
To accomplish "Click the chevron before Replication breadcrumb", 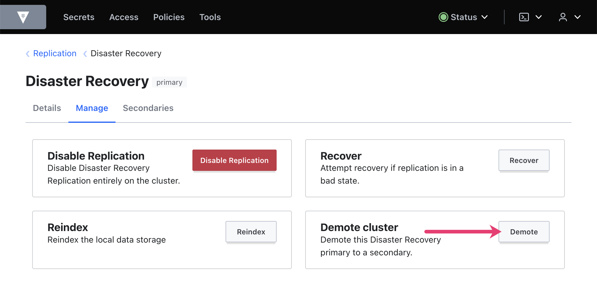I will [28, 54].
